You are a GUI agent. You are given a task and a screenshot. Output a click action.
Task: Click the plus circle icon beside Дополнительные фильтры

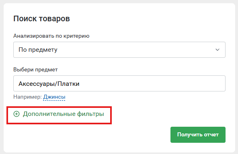pyautogui.click(x=16, y=114)
